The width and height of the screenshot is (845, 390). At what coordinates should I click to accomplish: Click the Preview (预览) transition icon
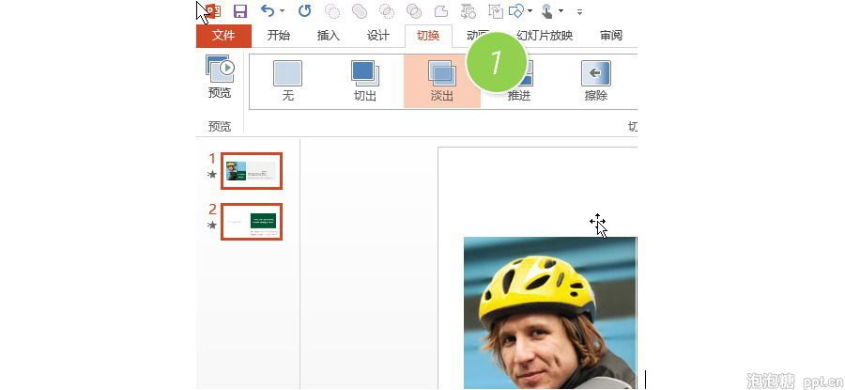220,77
